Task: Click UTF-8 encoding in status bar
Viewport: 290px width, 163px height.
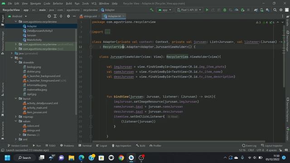Action: (260, 150)
